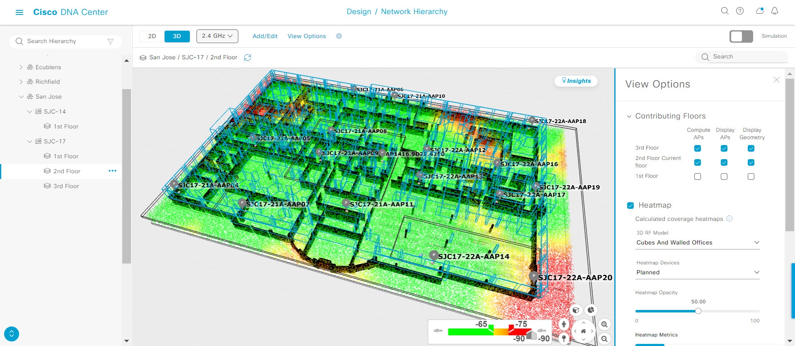795x346 pixels.
Task: Switch to 2D view
Action: pyautogui.click(x=152, y=36)
